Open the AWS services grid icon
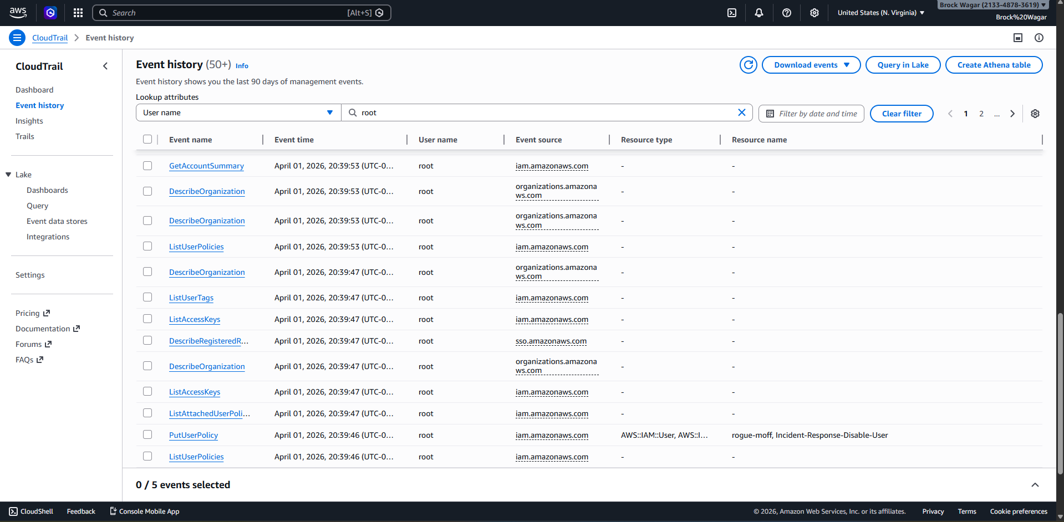This screenshot has width=1064, height=522. [78, 12]
